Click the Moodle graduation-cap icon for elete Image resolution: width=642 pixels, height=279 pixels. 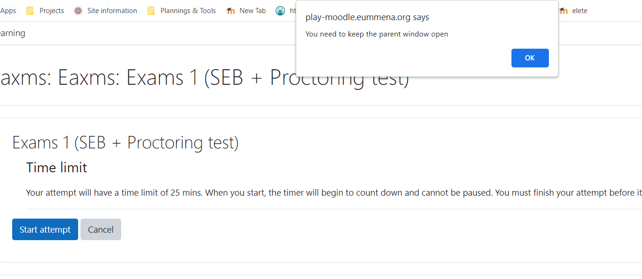tap(563, 10)
